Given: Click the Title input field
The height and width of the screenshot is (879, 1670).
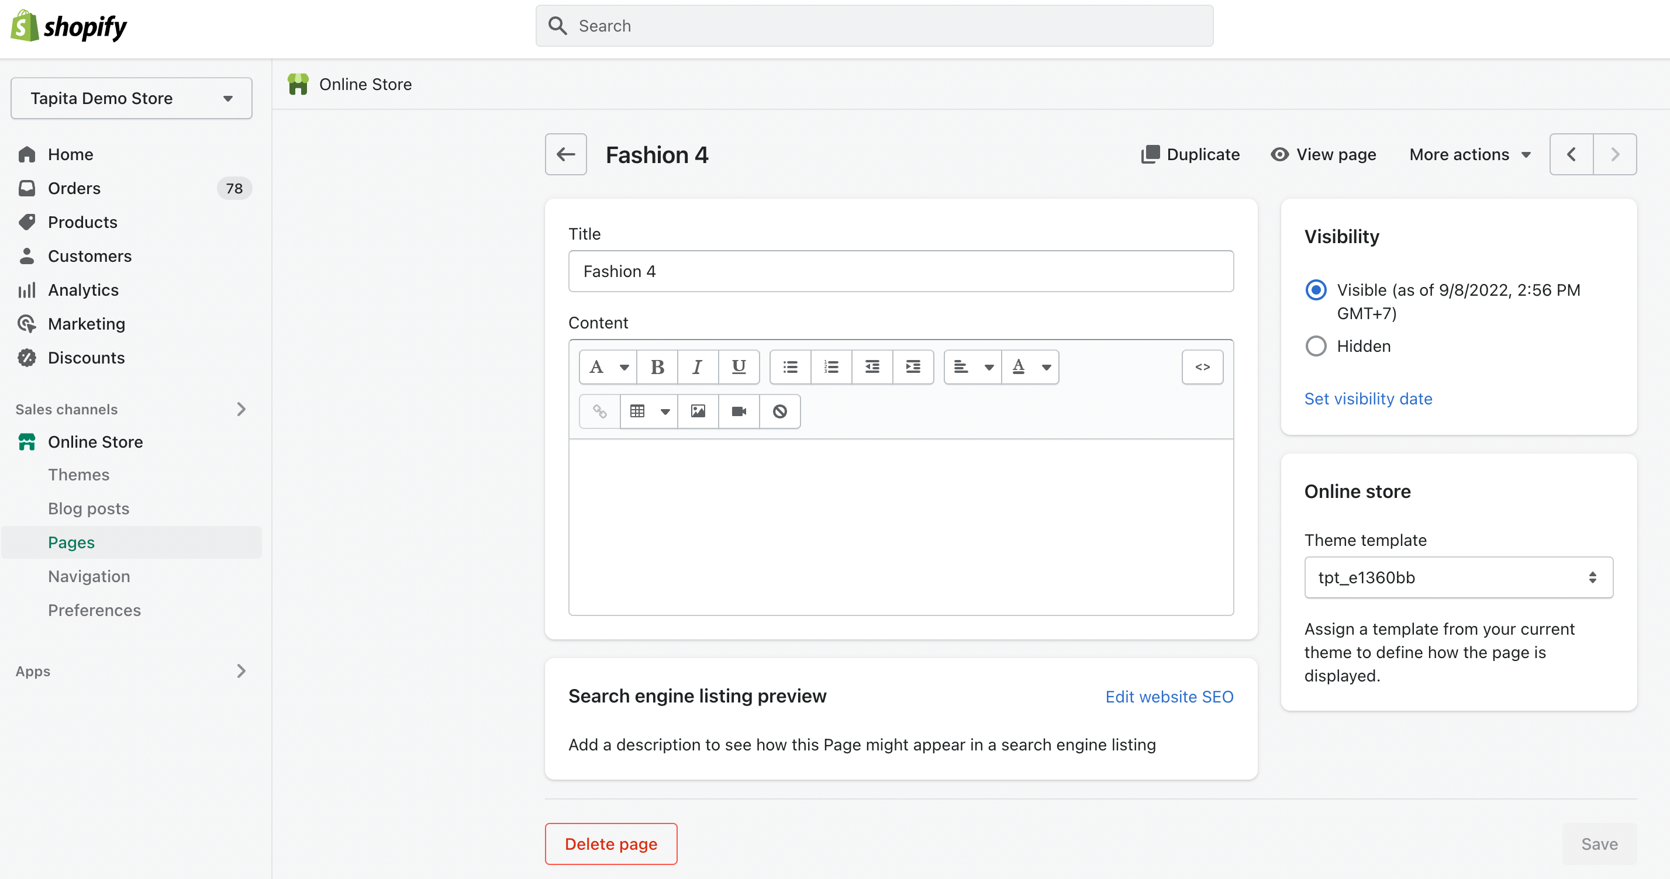Looking at the screenshot, I should coord(900,271).
